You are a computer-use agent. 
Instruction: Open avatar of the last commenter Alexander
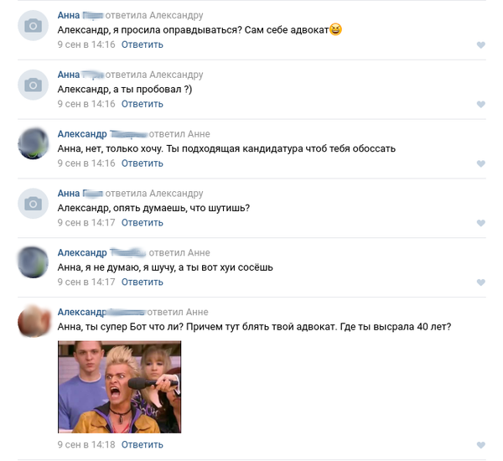(x=34, y=322)
